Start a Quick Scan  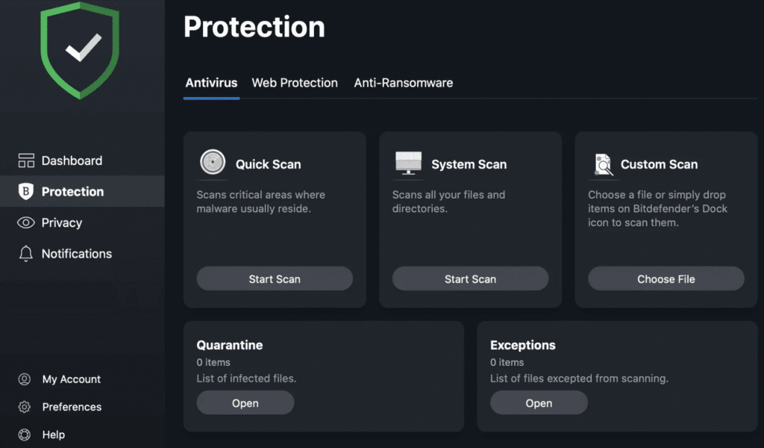tap(275, 279)
